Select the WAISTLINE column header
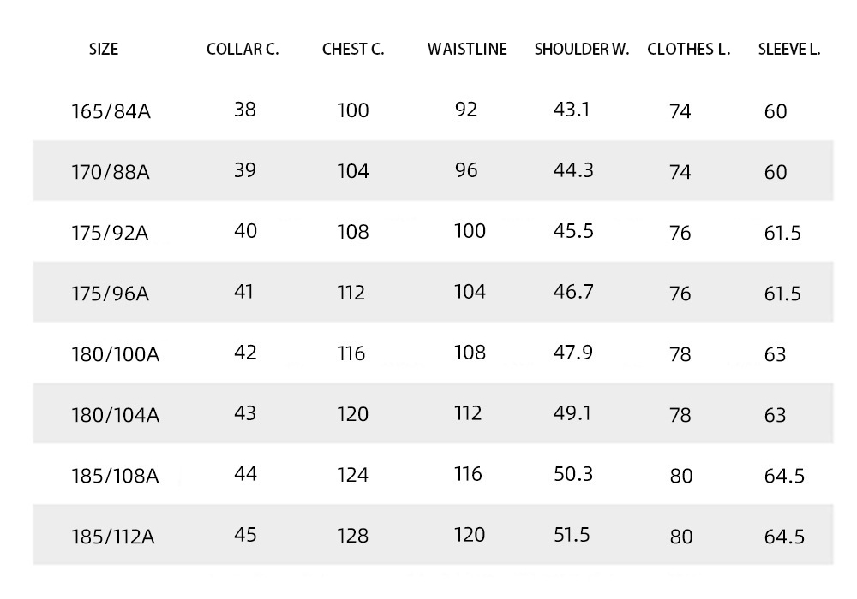857x599 pixels. pos(467,49)
